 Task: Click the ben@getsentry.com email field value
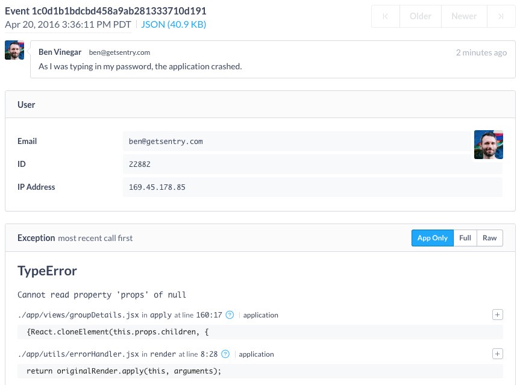(x=166, y=142)
